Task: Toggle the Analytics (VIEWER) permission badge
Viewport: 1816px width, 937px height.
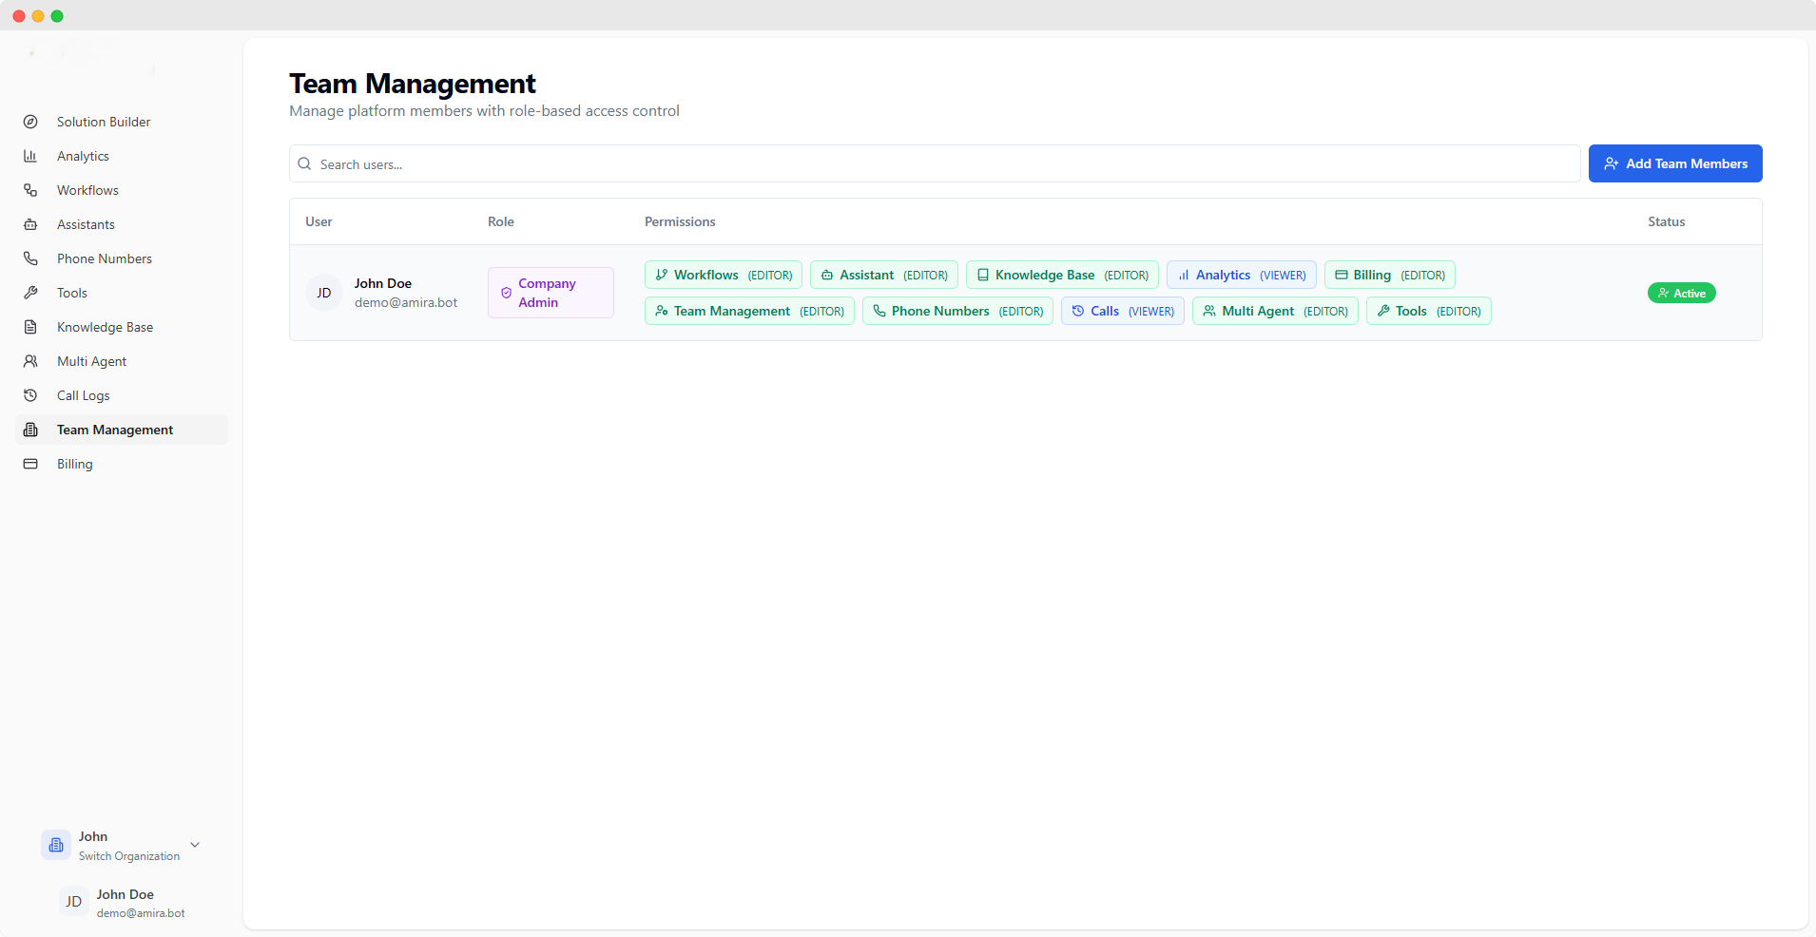Action: pyautogui.click(x=1242, y=275)
